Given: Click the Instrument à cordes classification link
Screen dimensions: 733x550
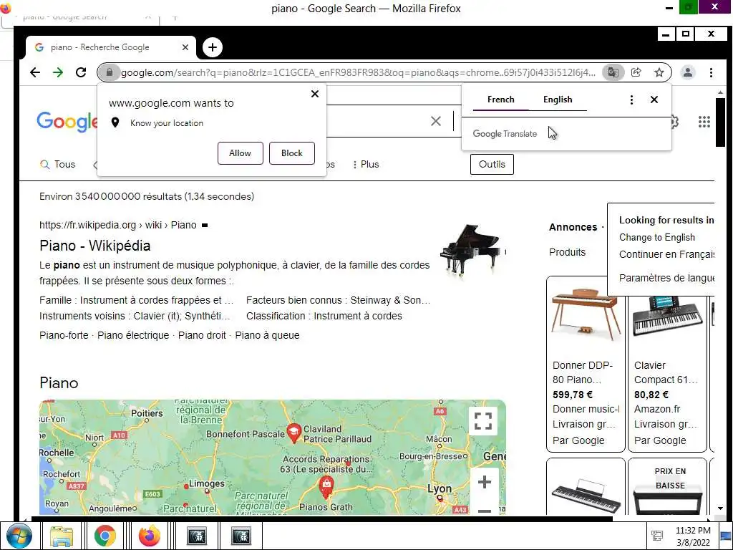Looking at the screenshot, I should click(358, 316).
